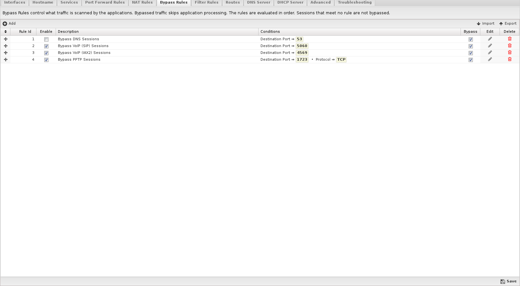Viewport: 520px width, 286px height.
Task: Remove the Bypass VoIP (IAX2) Sessions rule
Action: point(510,53)
